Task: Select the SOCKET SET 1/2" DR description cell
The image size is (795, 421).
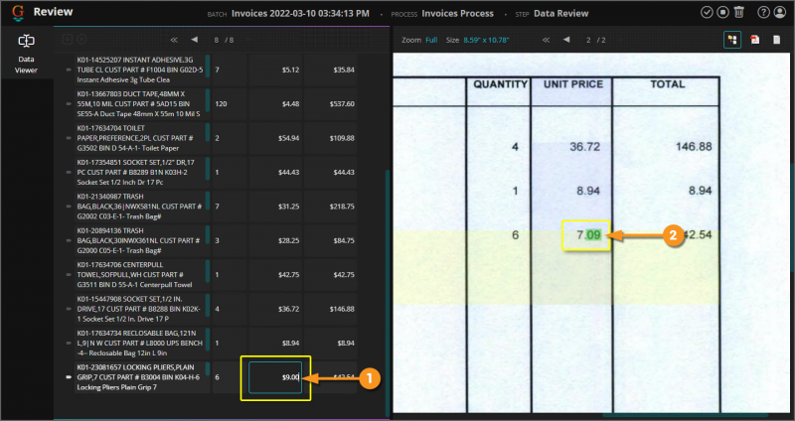Action: (x=142, y=172)
